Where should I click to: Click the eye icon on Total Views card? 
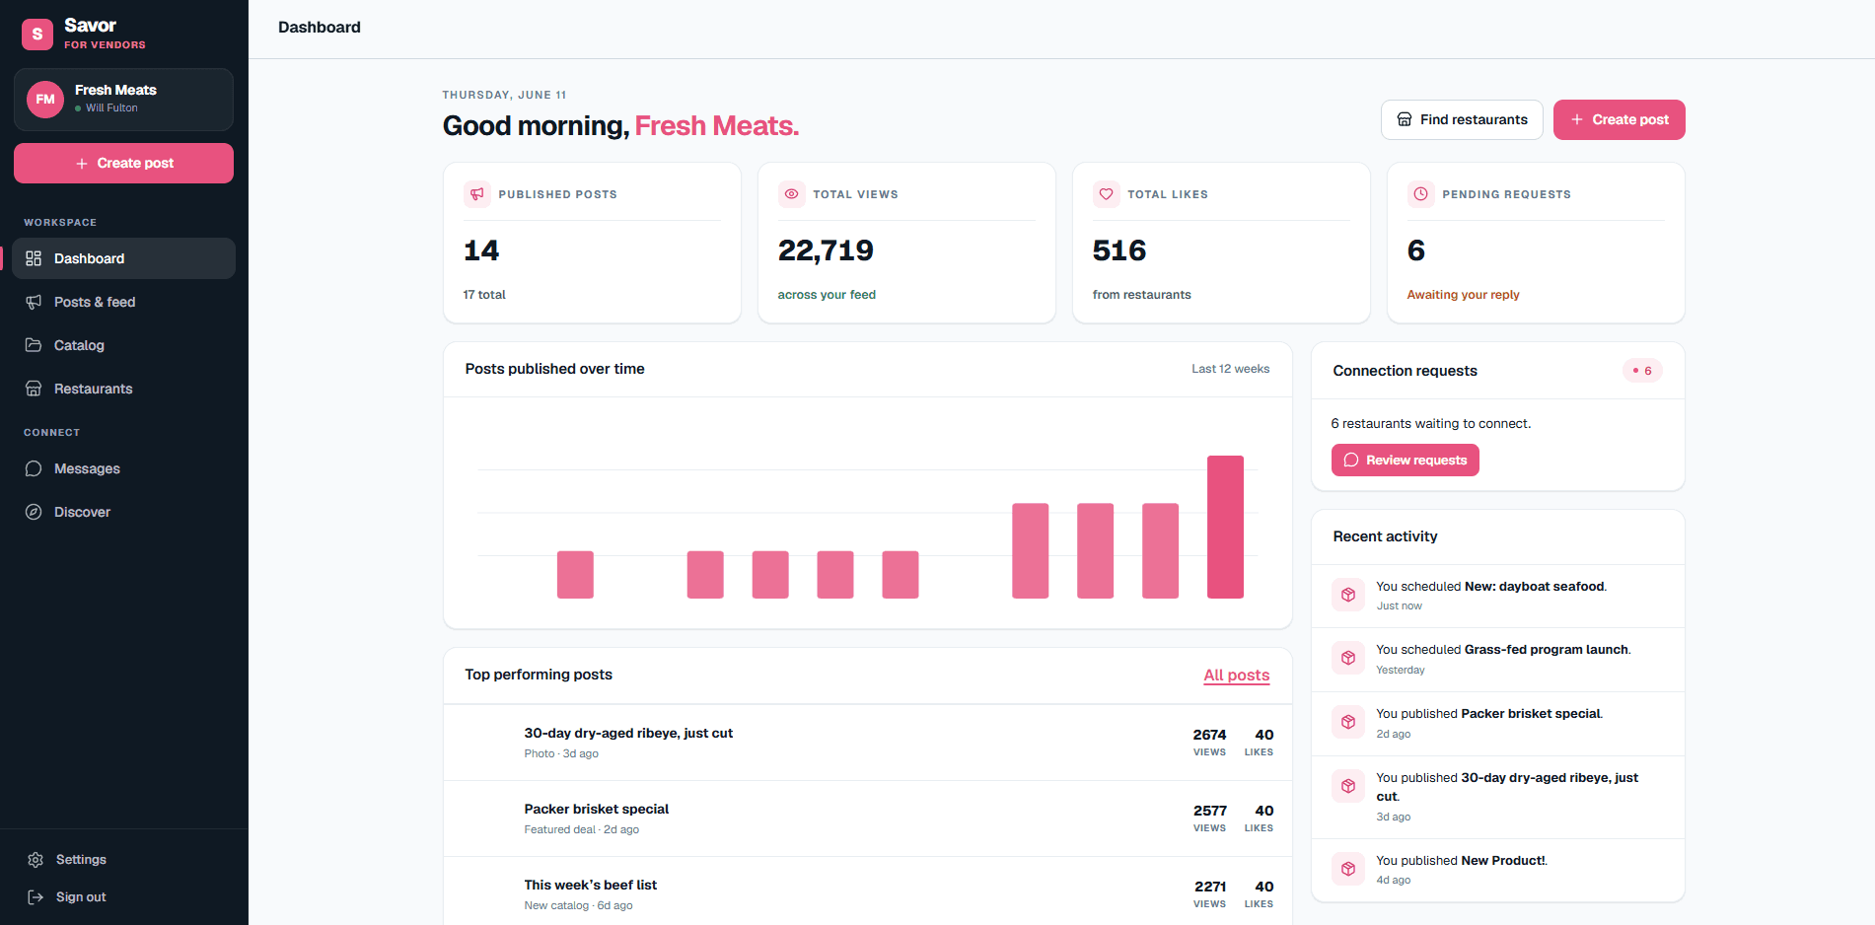point(792,194)
